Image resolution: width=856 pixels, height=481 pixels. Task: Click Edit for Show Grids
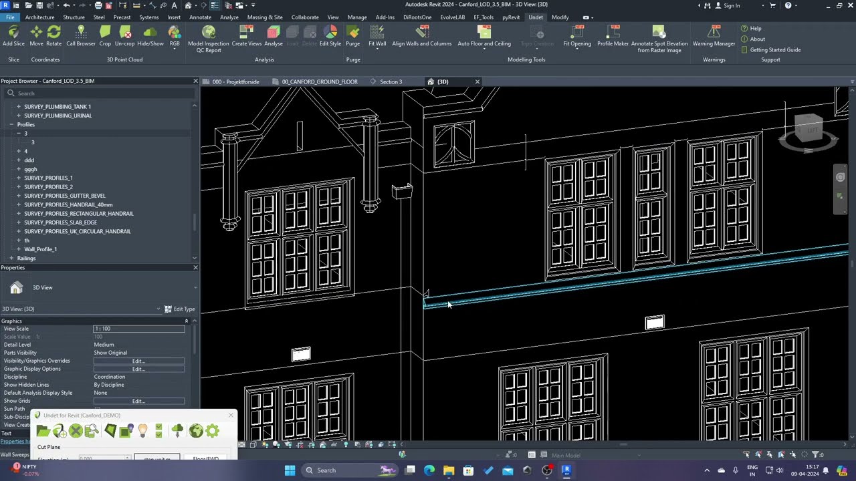(x=138, y=401)
